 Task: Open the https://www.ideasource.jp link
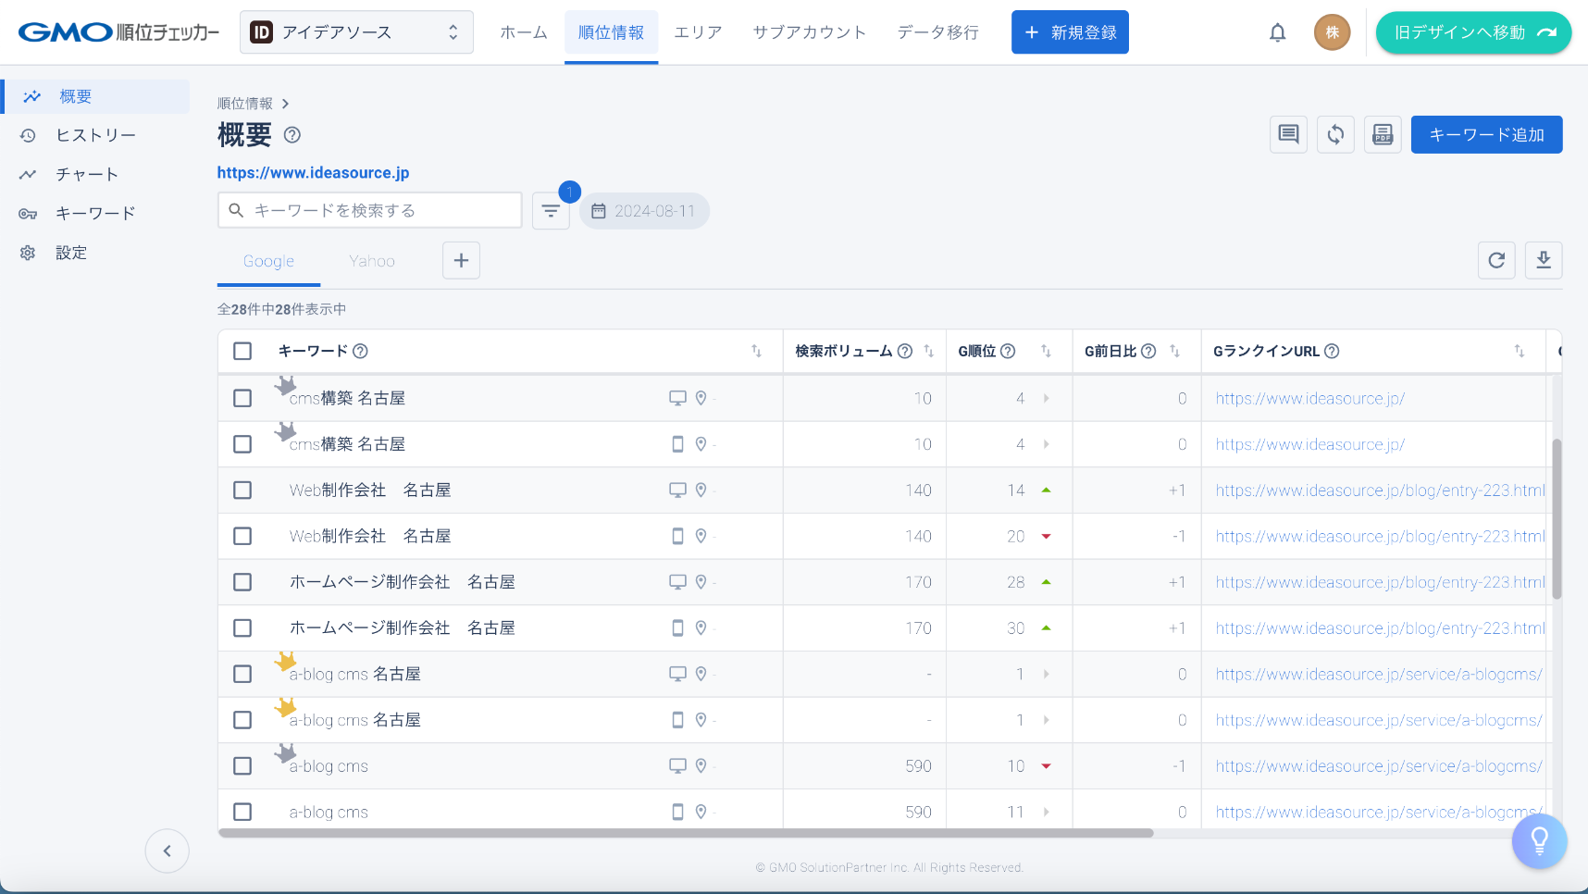tap(313, 173)
